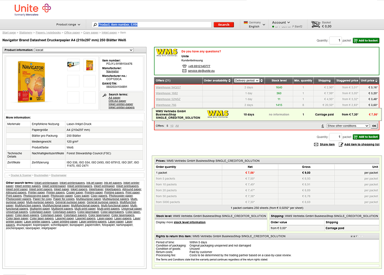Click the telephone icon beside +49 8912140777
The image size is (384, 275).
tap(184, 66)
